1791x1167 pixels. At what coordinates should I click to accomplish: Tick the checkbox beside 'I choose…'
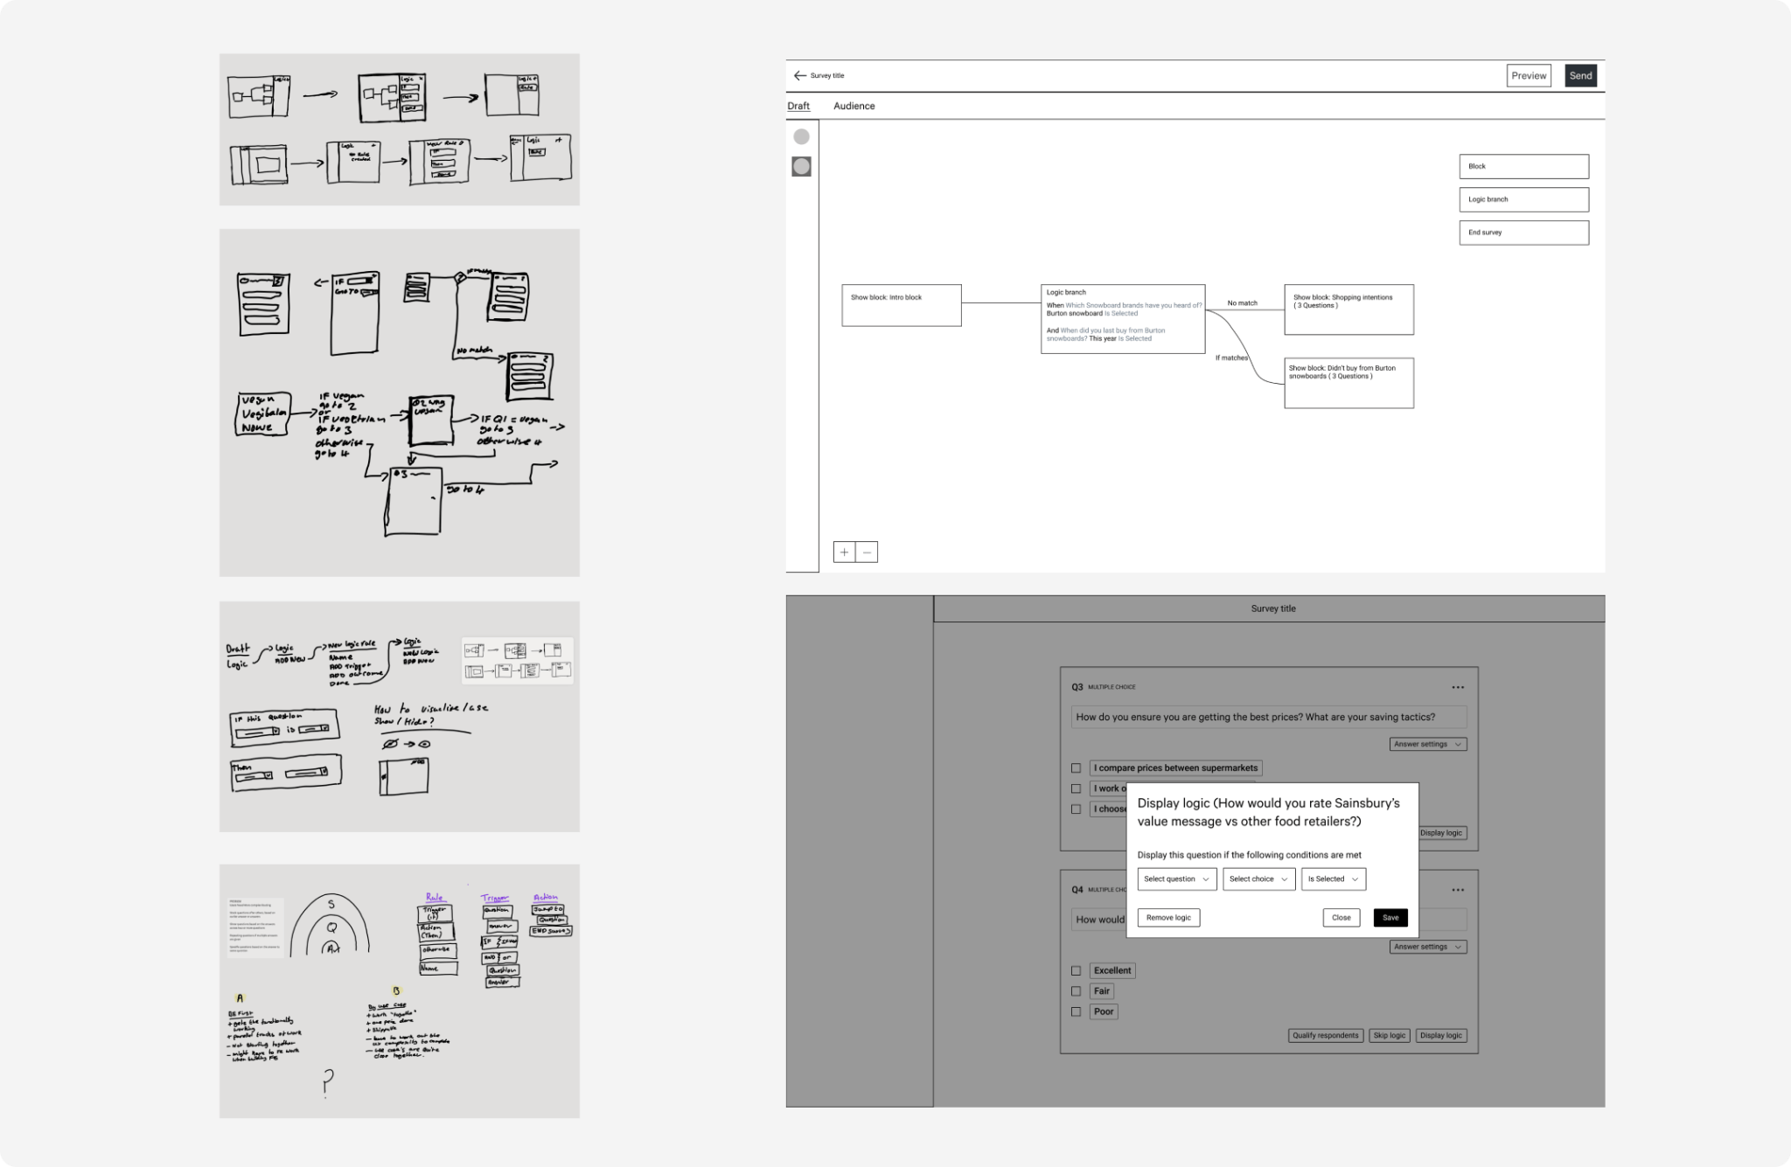(x=1077, y=809)
